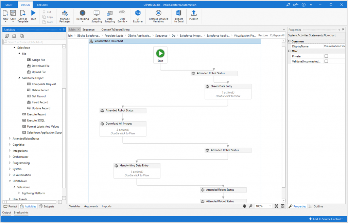The width and height of the screenshot is (348, 223).
Task: Run the workflow
Action: click(33, 15)
